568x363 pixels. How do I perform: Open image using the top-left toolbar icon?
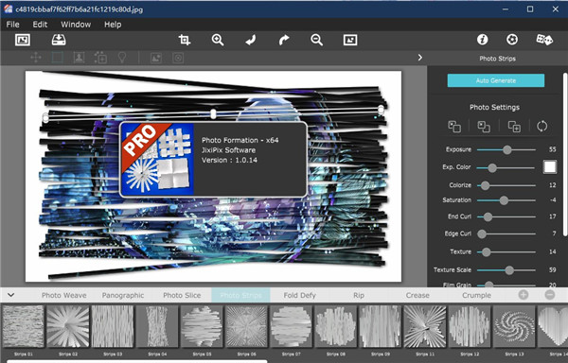(x=23, y=40)
